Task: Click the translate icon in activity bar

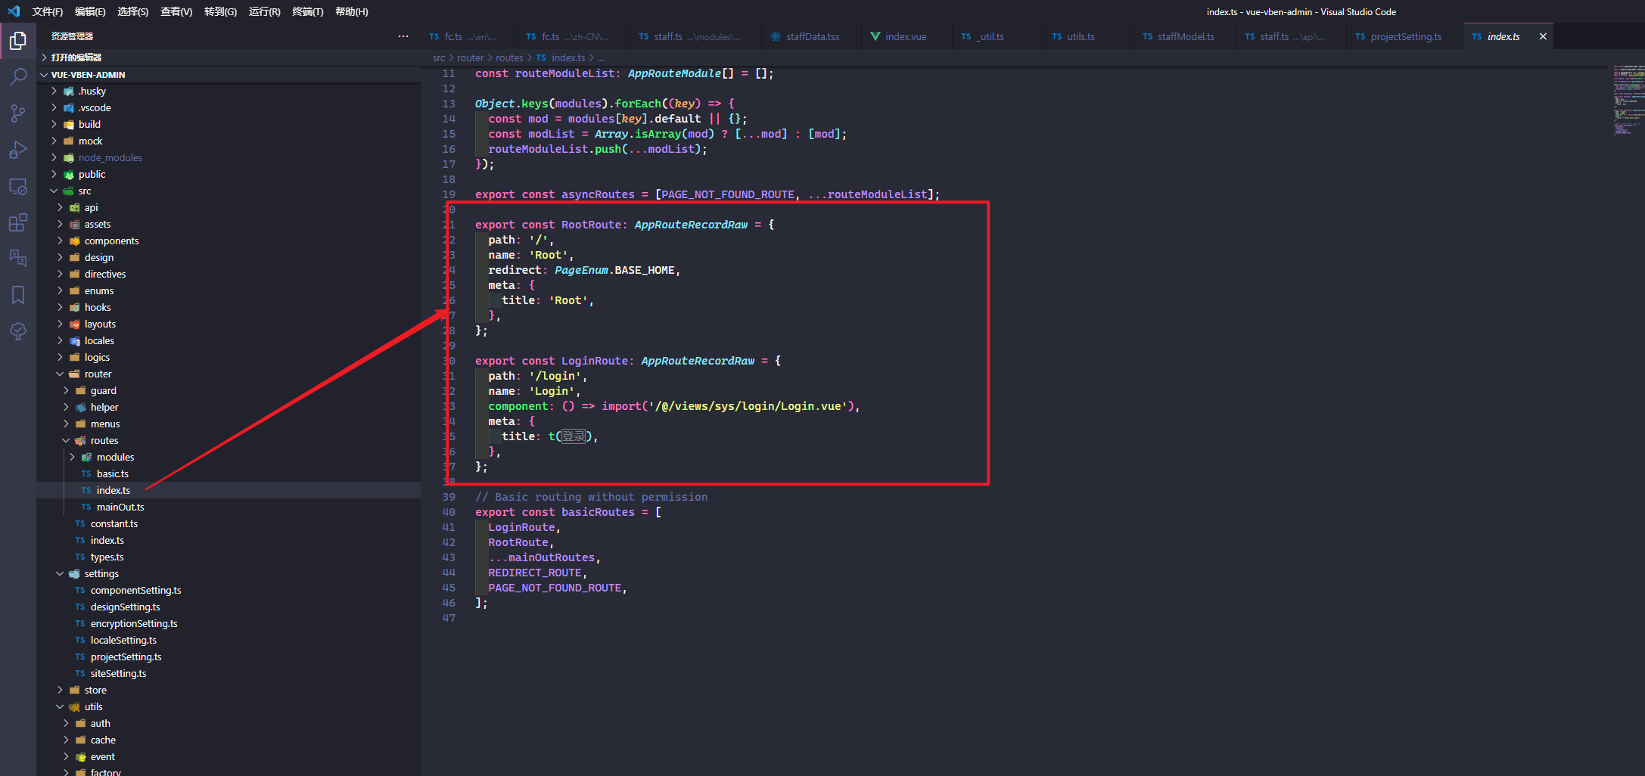Action: click(18, 258)
